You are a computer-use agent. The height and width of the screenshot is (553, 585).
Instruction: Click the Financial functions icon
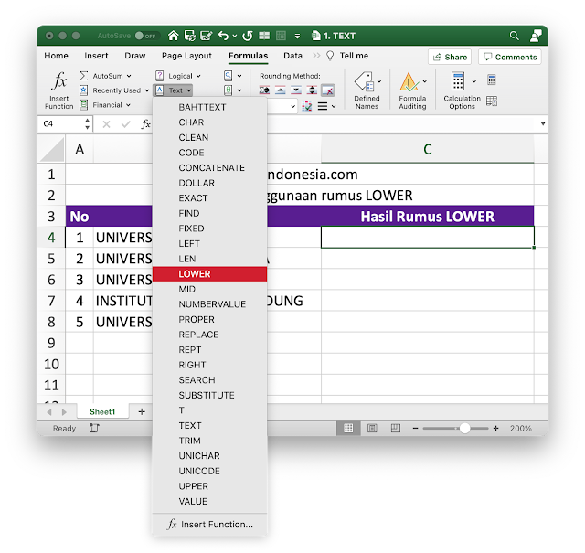point(83,105)
